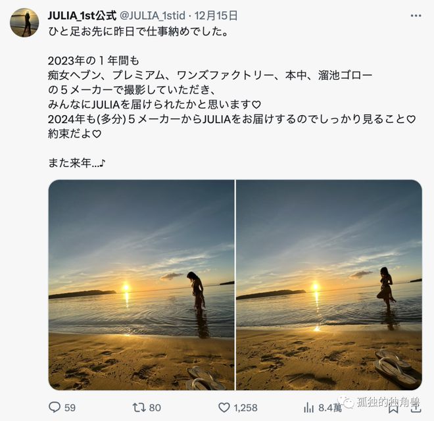Open the 12月15日 timestamp link
Screen dimensions: 434x421
click(x=216, y=16)
